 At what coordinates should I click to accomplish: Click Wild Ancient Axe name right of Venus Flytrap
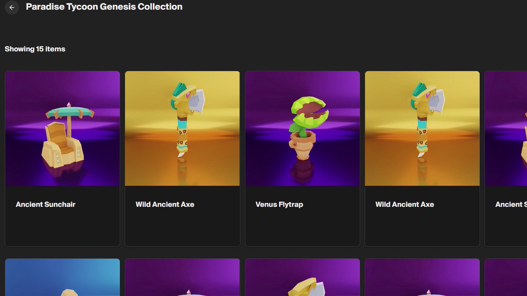click(x=405, y=205)
